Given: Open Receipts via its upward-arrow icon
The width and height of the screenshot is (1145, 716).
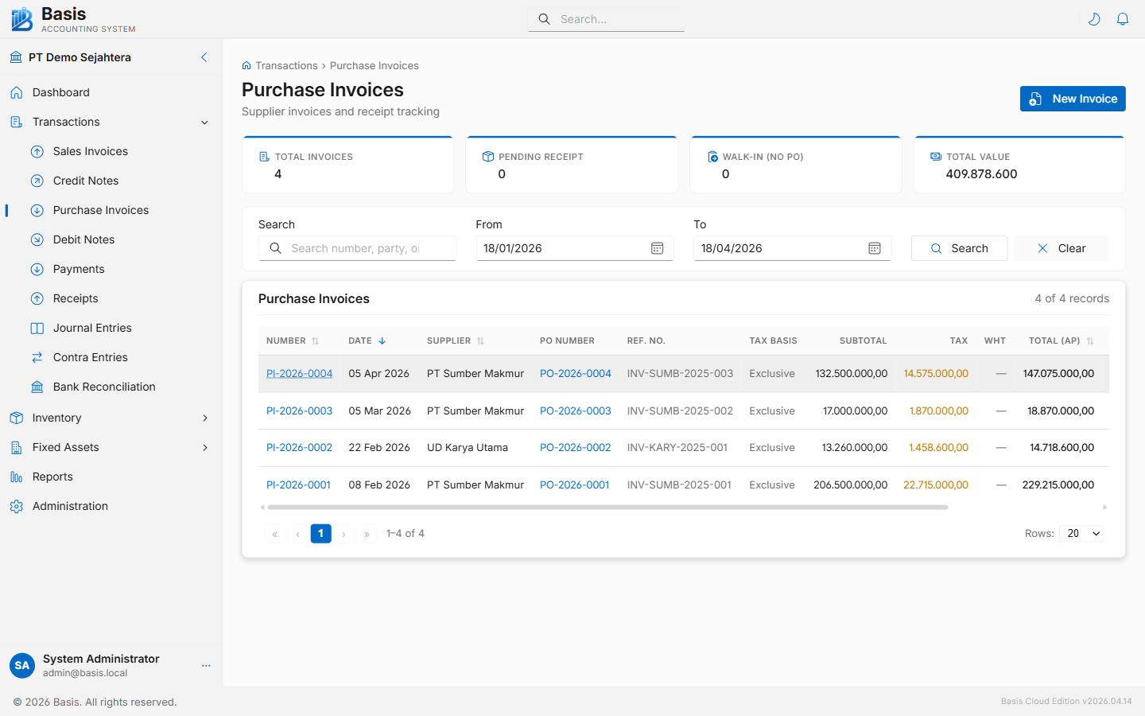Looking at the screenshot, I should coord(37,298).
